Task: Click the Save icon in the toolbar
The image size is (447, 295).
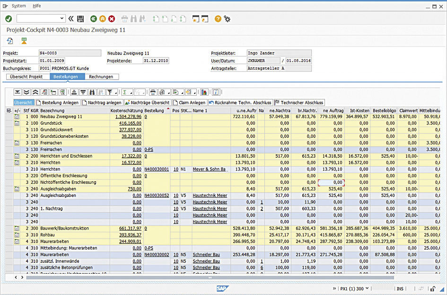Action: click(x=80, y=18)
